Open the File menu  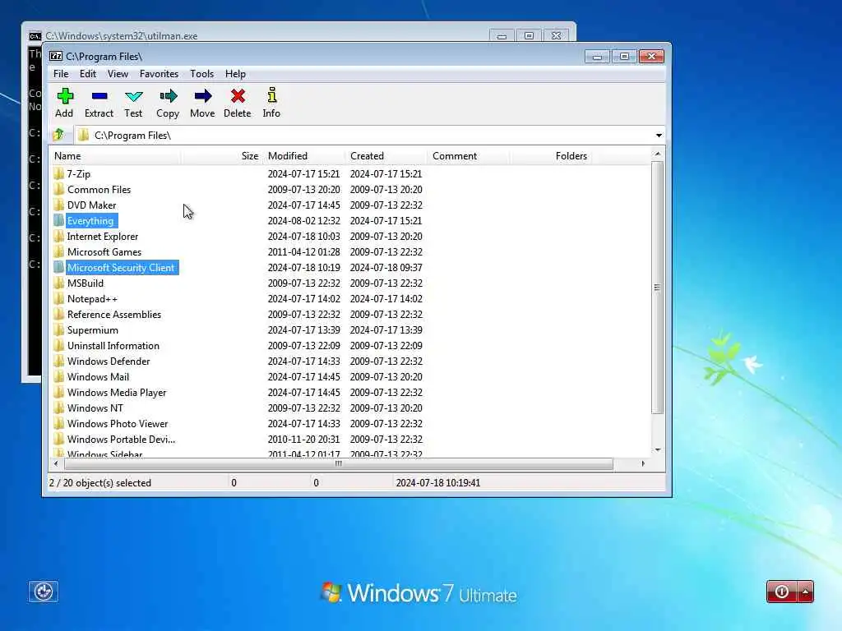point(61,73)
